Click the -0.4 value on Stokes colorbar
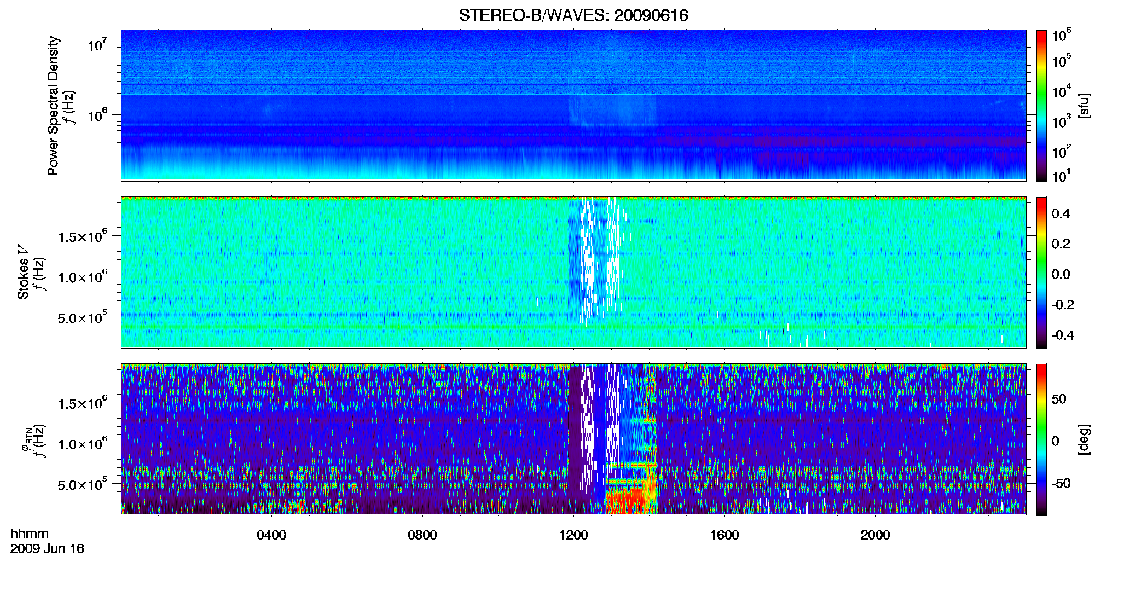Viewport: 1147px width, 591px height. point(1063,335)
